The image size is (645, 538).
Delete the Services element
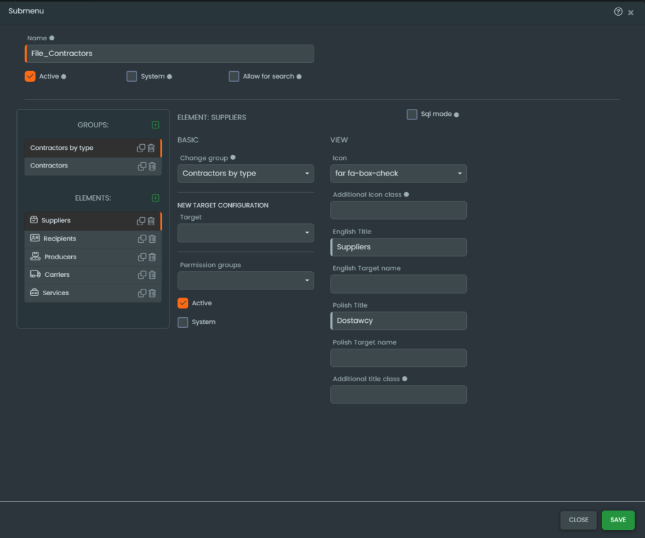tap(152, 293)
